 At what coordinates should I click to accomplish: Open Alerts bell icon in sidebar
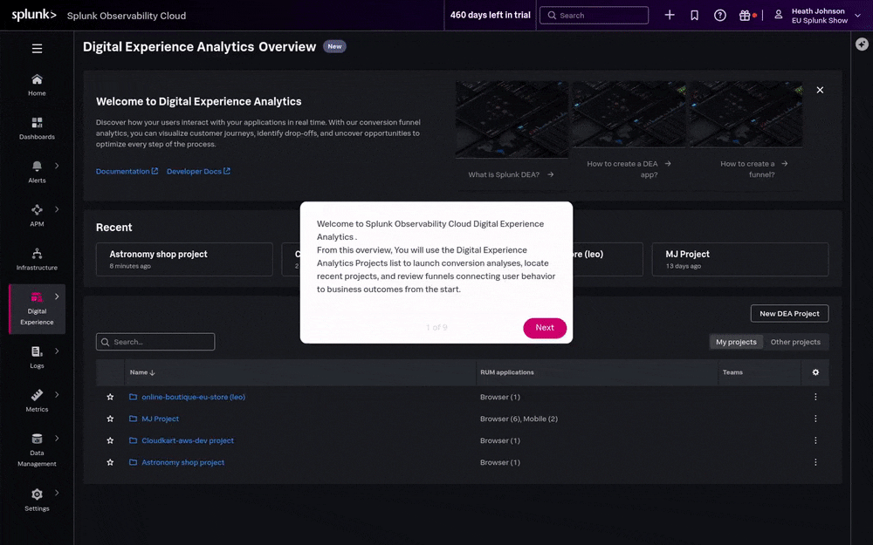click(37, 166)
